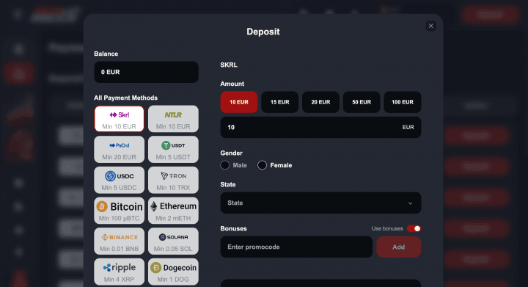Choose the NTLR payment method
This screenshot has height=287, width=528.
(x=173, y=119)
